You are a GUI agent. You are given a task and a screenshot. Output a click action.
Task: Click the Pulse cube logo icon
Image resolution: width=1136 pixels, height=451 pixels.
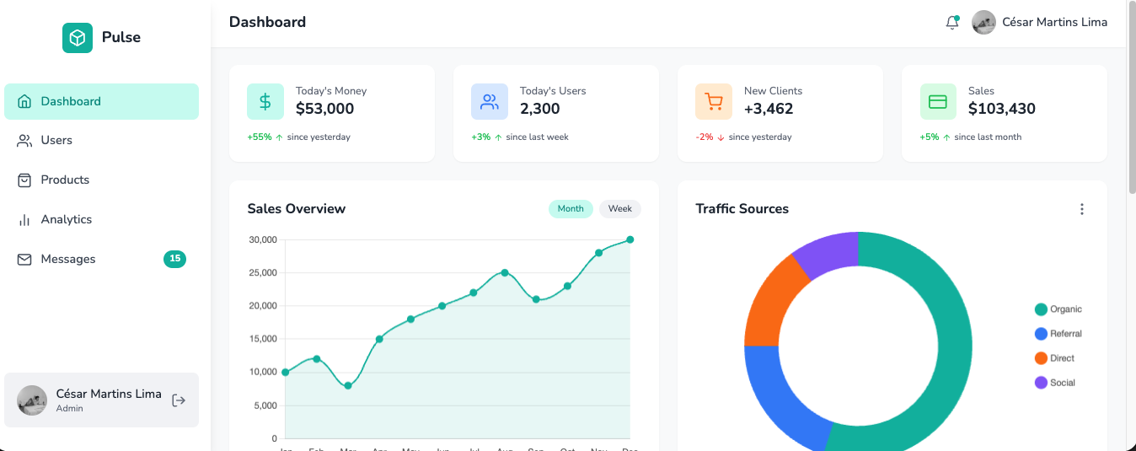[x=78, y=38]
